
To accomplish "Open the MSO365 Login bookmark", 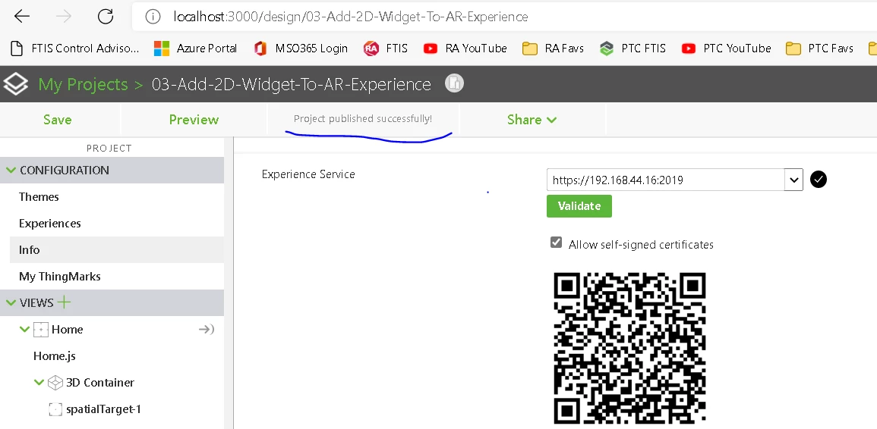I will [301, 49].
